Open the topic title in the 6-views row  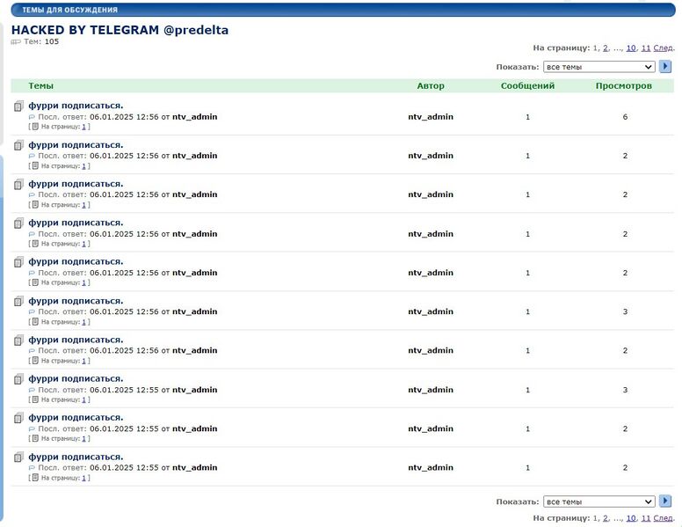pos(76,106)
